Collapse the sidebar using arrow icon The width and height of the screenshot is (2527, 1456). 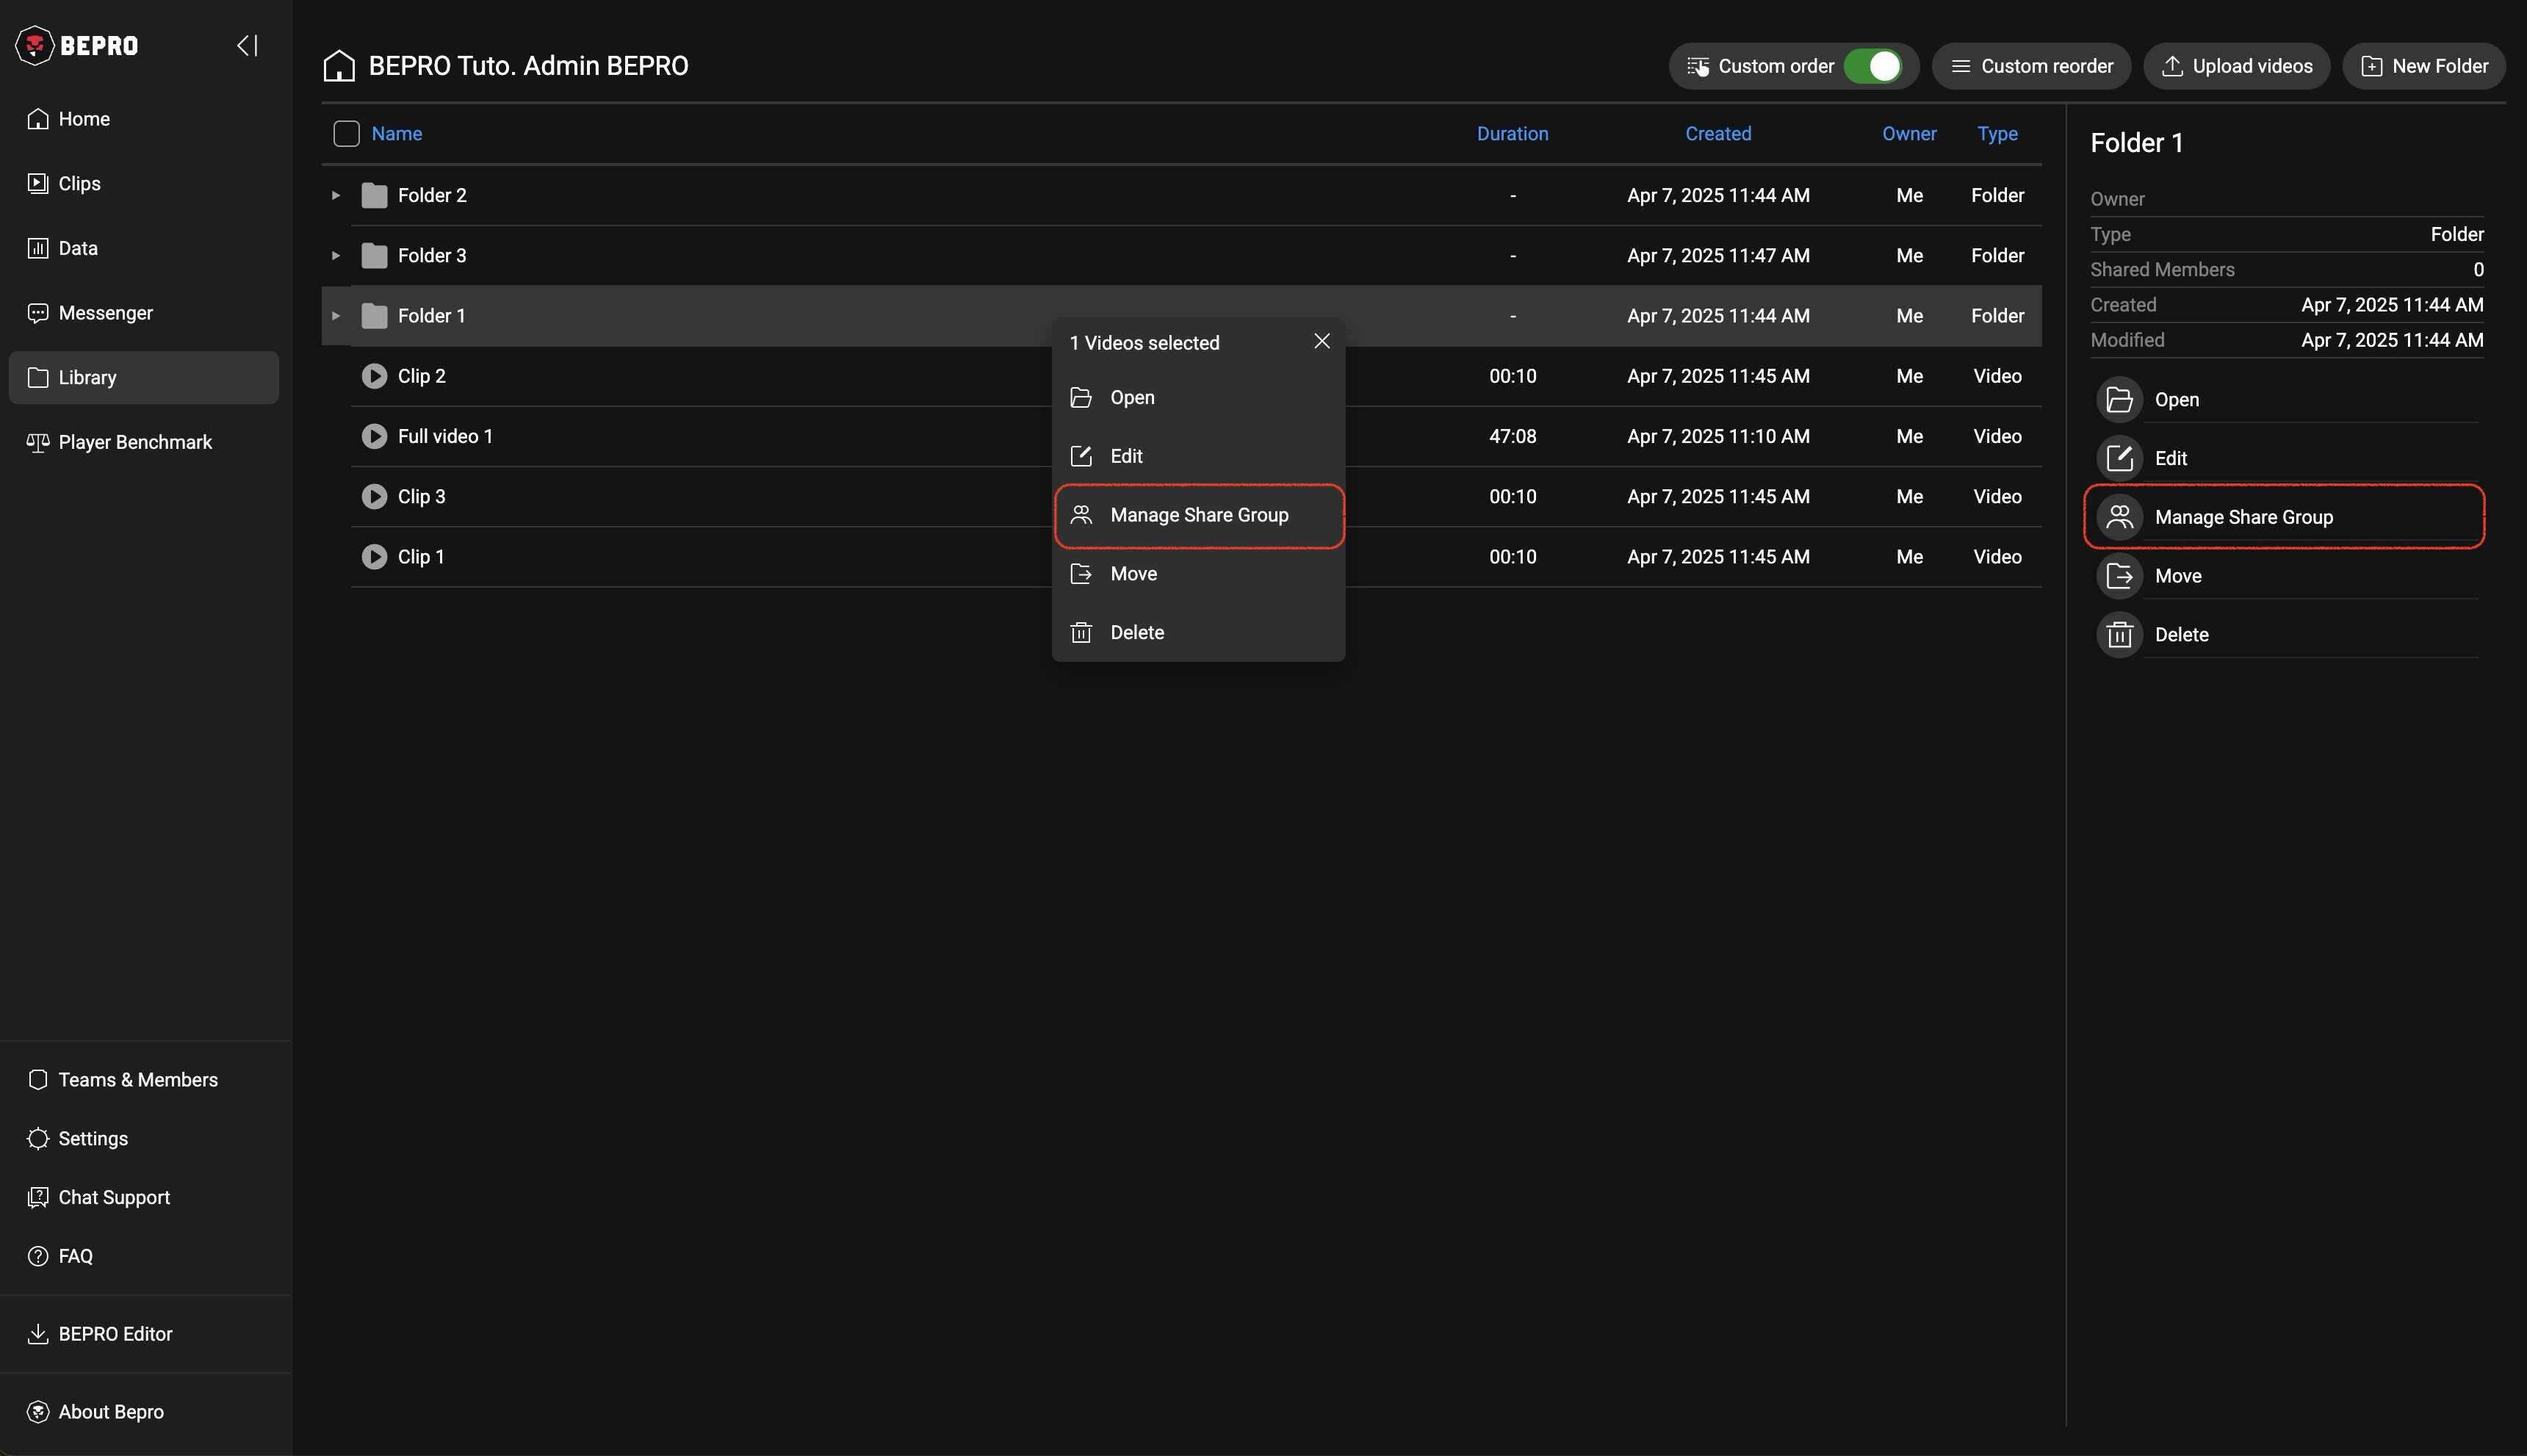pos(247,45)
